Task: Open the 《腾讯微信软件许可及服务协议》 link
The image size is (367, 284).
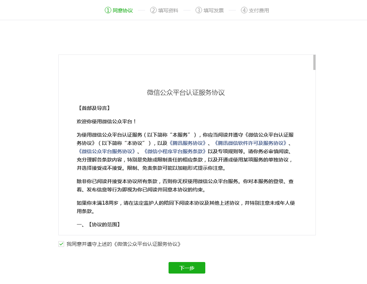Action: click(250, 143)
